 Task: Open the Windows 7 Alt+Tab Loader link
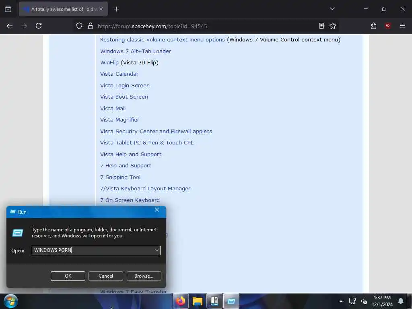(x=136, y=51)
